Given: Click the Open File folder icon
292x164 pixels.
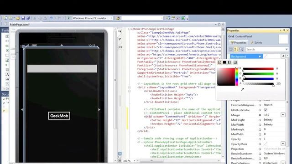Looking at the screenshot, I should pyautogui.click(x=18, y=18).
